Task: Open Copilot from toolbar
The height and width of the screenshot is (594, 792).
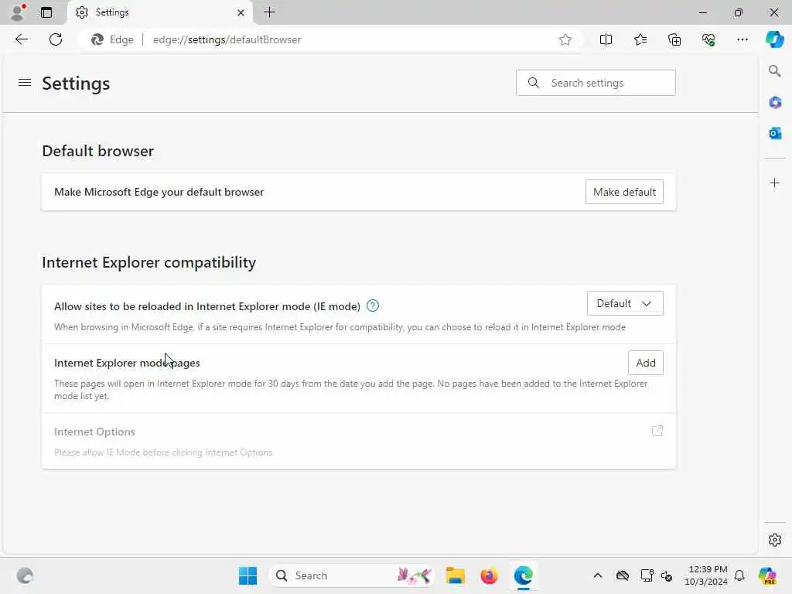Action: pos(774,39)
